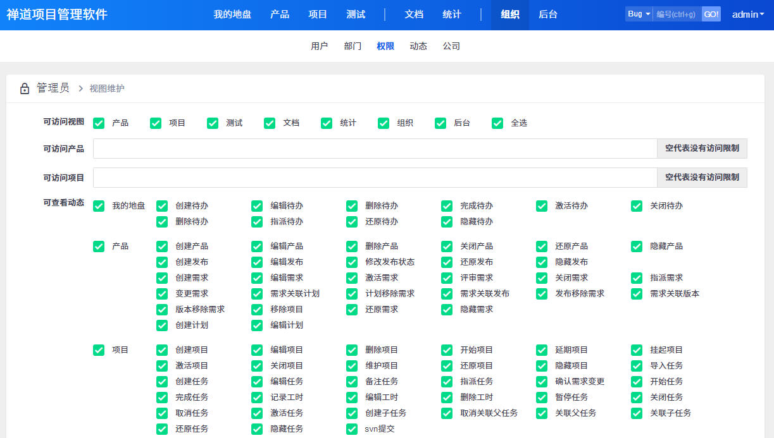Toggle the 完成待办 checkbox

pos(447,206)
